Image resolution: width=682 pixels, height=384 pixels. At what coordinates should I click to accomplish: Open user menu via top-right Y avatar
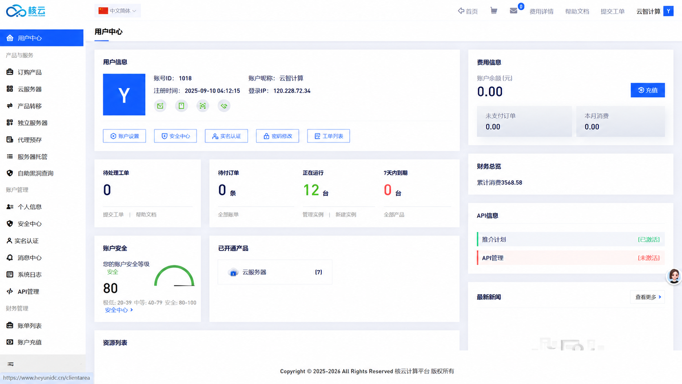(668, 11)
